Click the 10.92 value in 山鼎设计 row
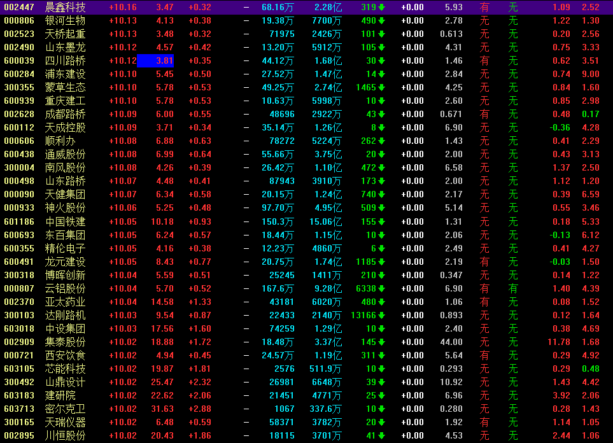Screen dimensions: 613x443 pos(451,382)
